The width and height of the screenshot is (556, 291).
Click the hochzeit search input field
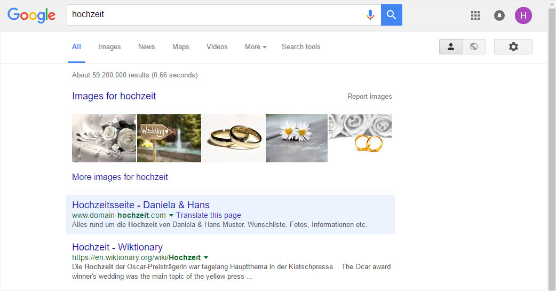[215, 15]
